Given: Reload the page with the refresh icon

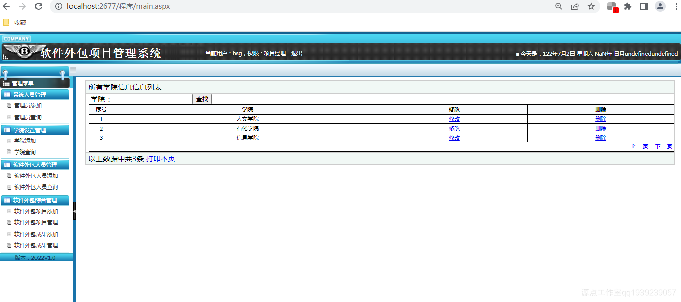Looking at the screenshot, I should (x=39, y=6).
